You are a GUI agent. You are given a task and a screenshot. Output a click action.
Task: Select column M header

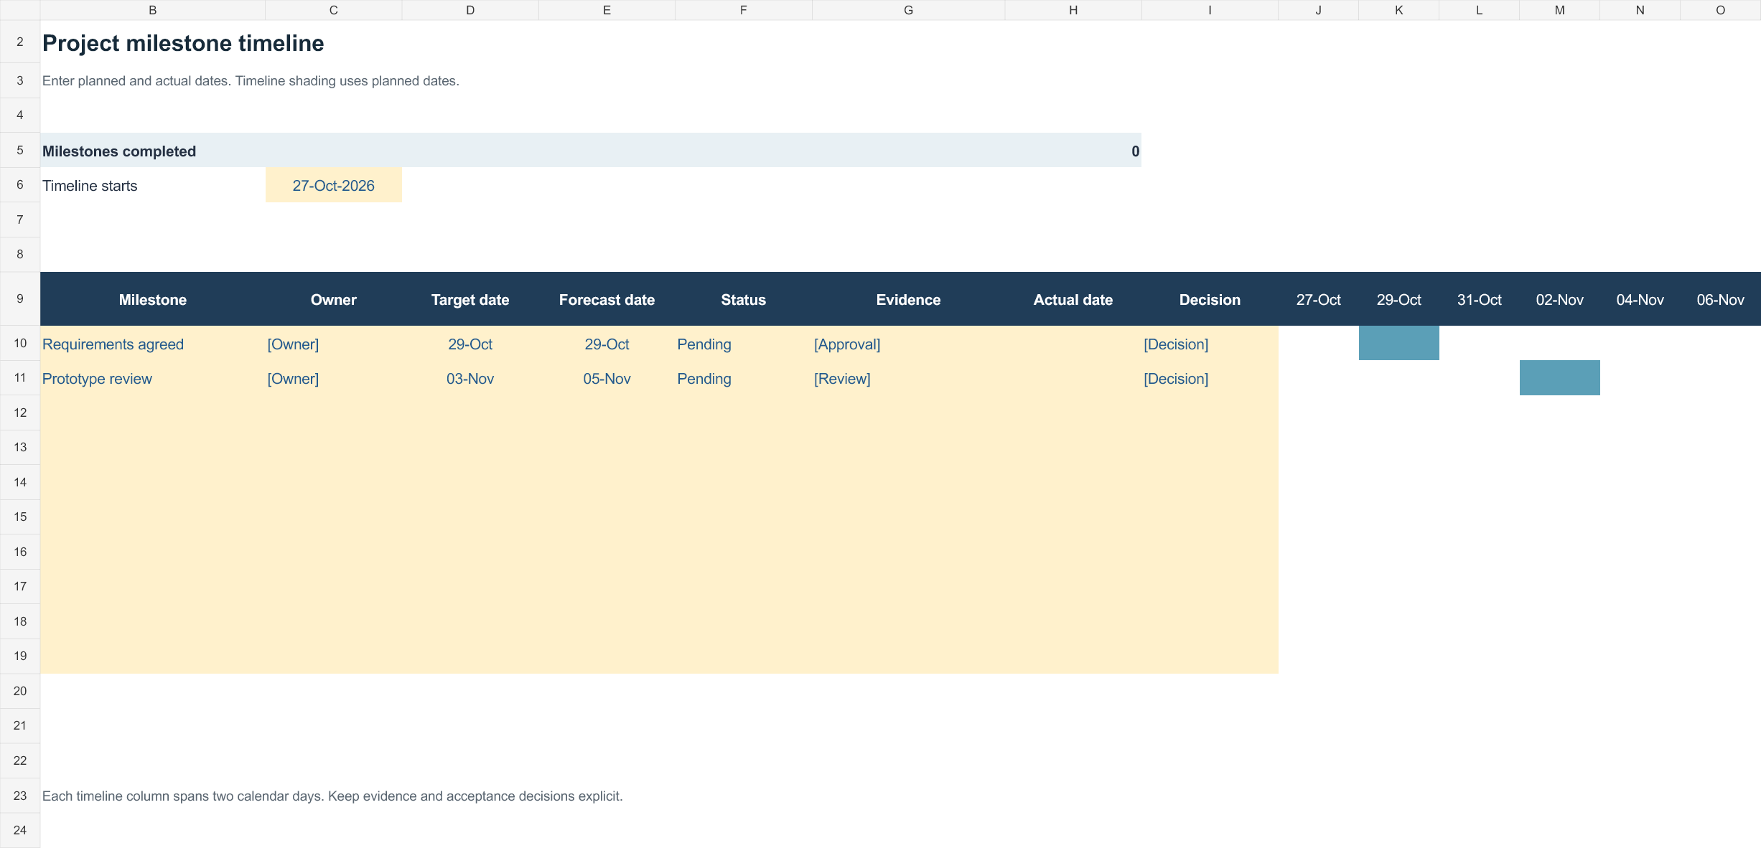(1559, 10)
